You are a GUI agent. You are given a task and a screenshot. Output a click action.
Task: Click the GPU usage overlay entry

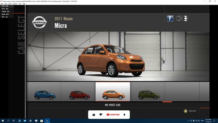pyautogui.click(x=5, y=9)
